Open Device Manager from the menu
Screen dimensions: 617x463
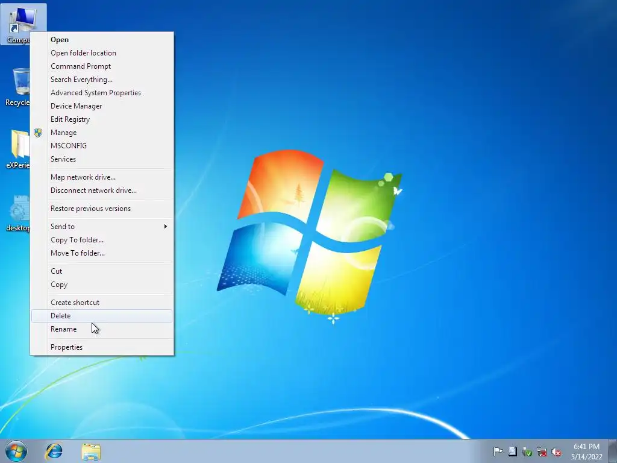point(102,106)
